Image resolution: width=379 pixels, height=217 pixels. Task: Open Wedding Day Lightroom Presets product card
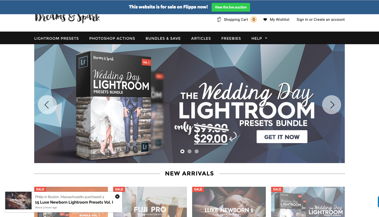(x=308, y=202)
